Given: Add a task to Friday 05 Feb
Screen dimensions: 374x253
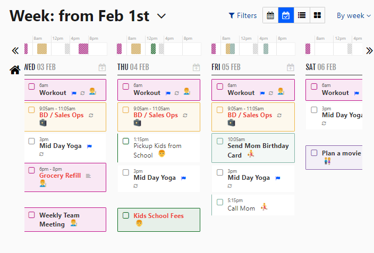Looking at the screenshot, I should (290, 67).
